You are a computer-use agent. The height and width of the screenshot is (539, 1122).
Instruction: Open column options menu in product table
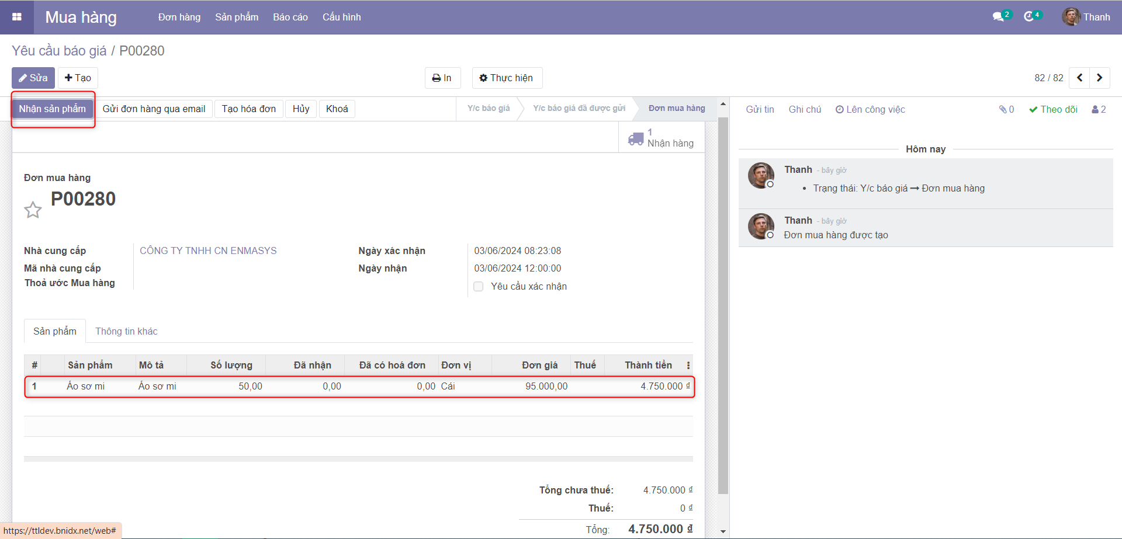tap(688, 365)
